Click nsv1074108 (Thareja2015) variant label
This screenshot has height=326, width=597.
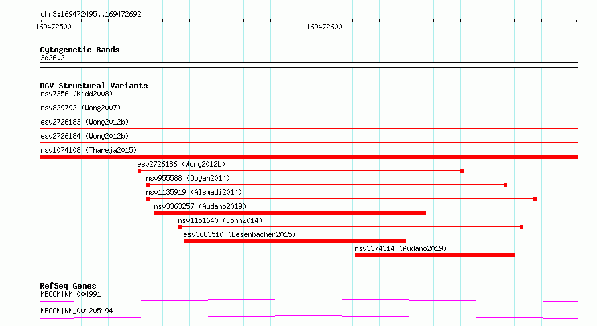[x=89, y=150]
